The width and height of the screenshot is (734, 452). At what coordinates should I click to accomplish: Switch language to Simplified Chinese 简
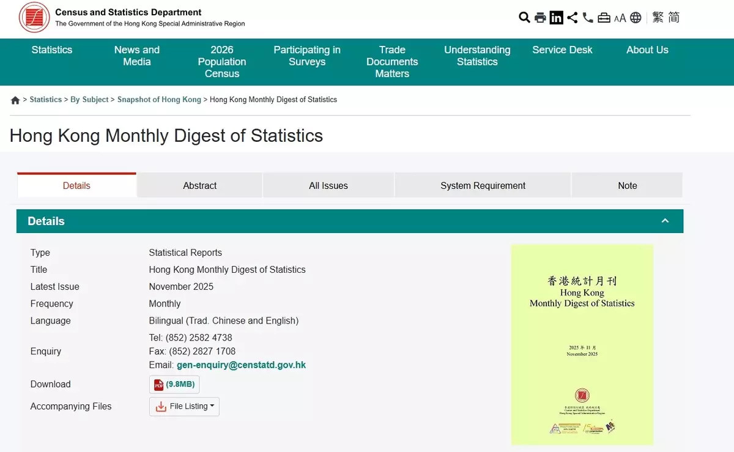[x=673, y=18]
